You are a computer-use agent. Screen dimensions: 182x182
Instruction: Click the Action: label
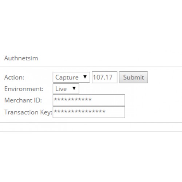14,77
